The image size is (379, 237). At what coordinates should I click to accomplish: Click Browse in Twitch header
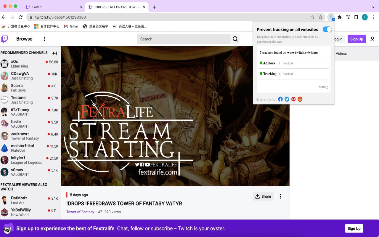24,39
